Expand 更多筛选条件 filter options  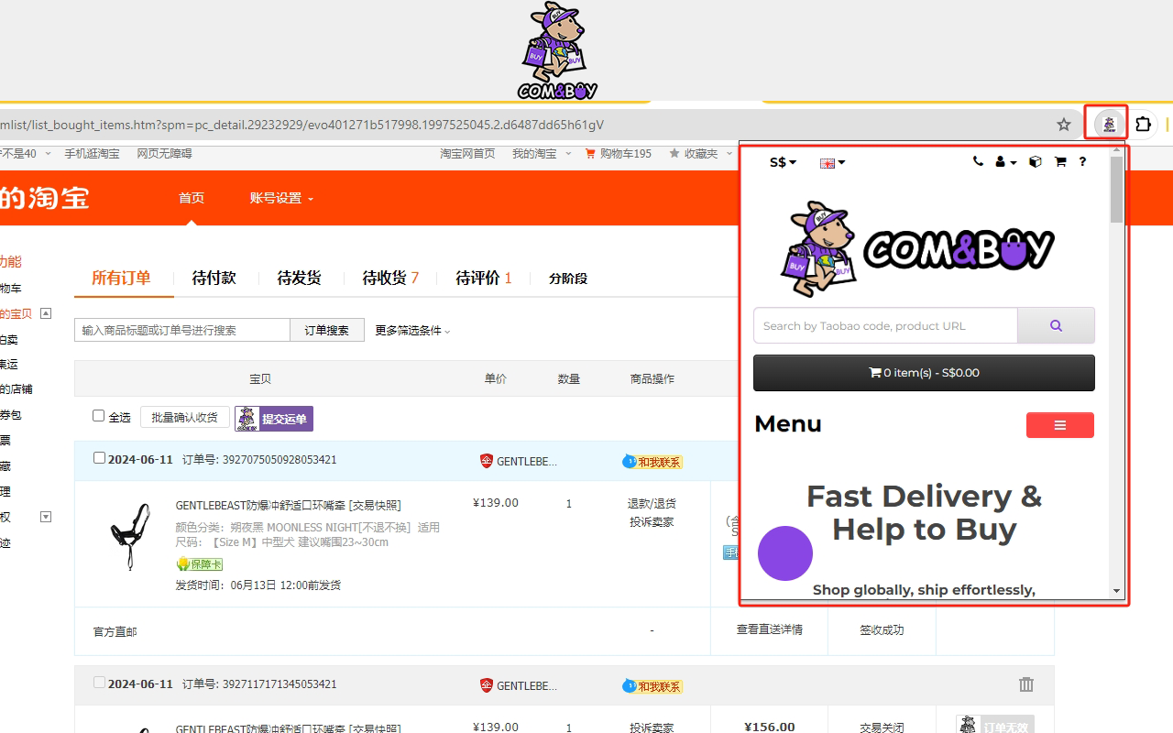coord(412,331)
